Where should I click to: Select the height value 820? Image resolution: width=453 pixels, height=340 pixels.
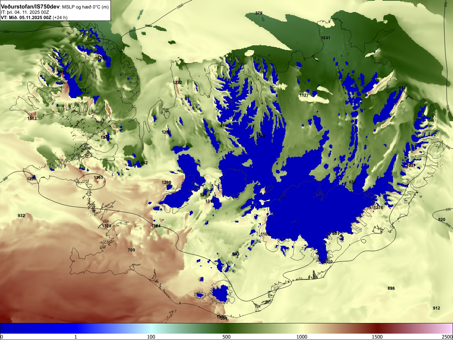tap(442, 220)
